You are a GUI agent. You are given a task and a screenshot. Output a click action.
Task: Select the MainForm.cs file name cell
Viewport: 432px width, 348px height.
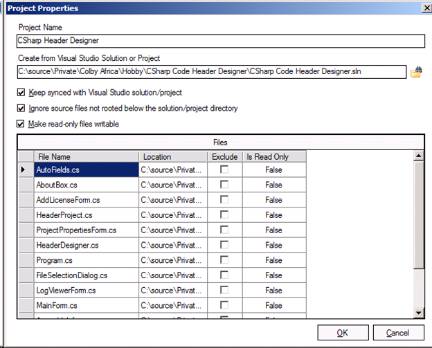point(87,305)
